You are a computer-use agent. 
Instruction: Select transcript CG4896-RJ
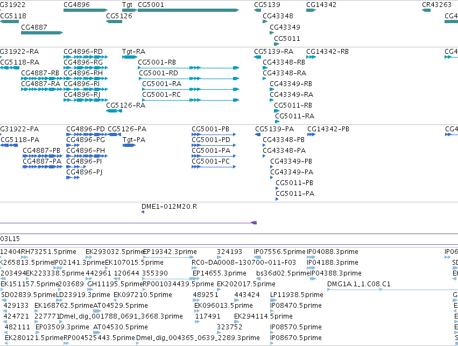pos(86,100)
